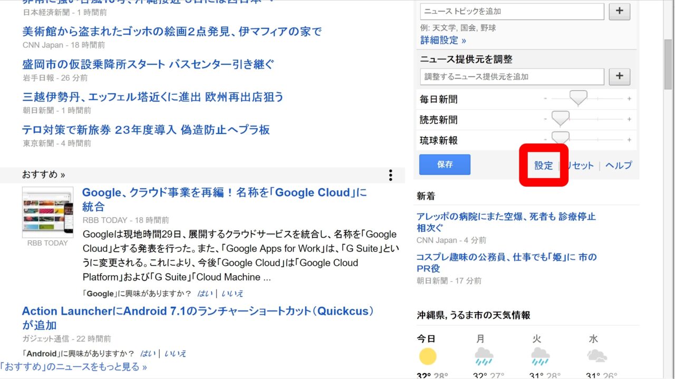The height and width of the screenshot is (379, 675).
Task: Expand the おすすめ section header
Action: coord(44,174)
